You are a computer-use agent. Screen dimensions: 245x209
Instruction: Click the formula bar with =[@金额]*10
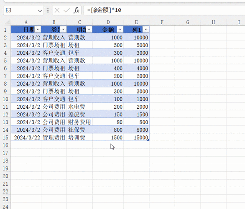pyautogui.click(x=164, y=10)
